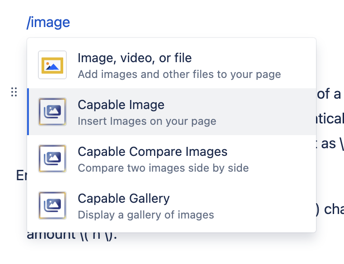The image size is (344, 264).
Task: Click "Add images and other files to your page"
Action: (179, 74)
